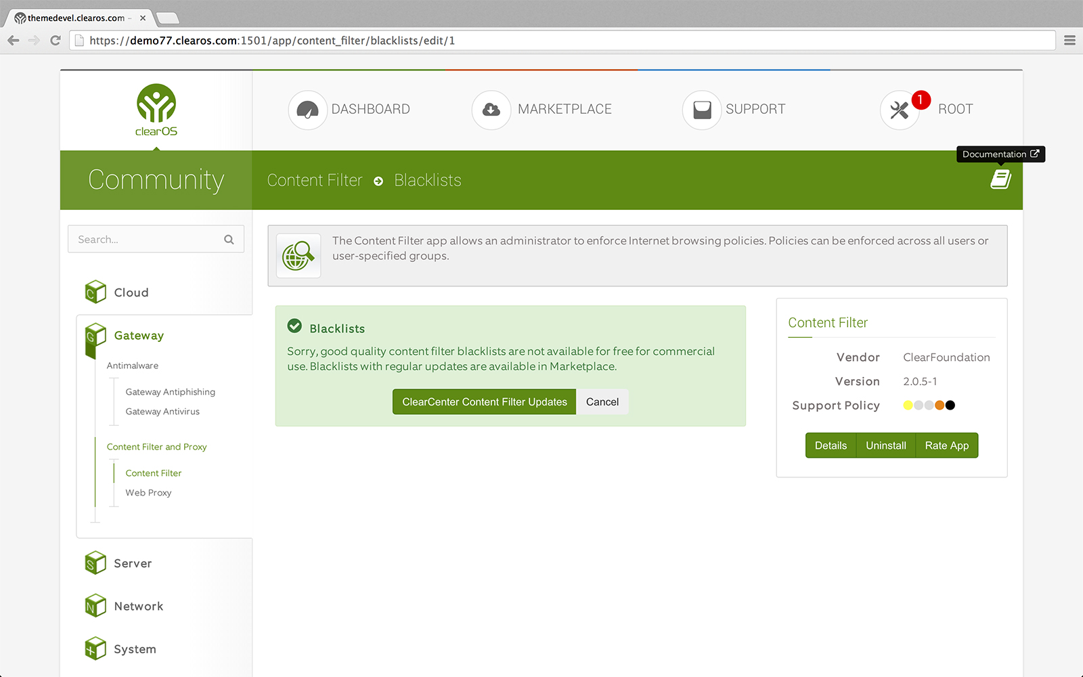The width and height of the screenshot is (1083, 677).
Task: Click the ClearCenter Content Filter Updates button
Action: pos(485,402)
